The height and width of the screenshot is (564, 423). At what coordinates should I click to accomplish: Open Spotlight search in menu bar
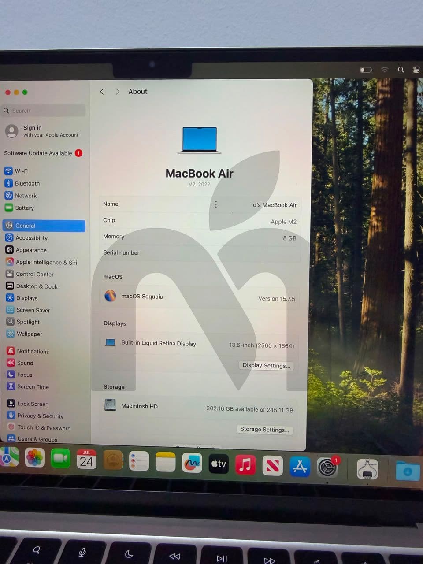point(401,70)
